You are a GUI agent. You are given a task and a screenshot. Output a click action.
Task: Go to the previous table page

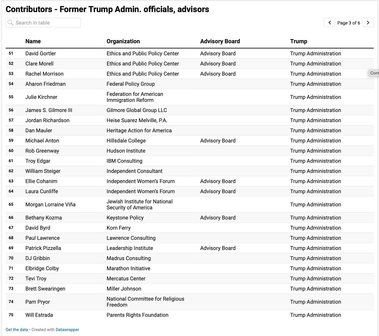[x=329, y=23]
